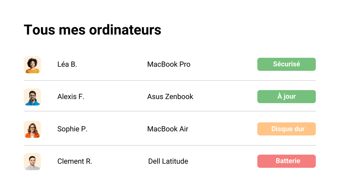
Task: Open the MacBook Air device entry
Action: click(168, 129)
